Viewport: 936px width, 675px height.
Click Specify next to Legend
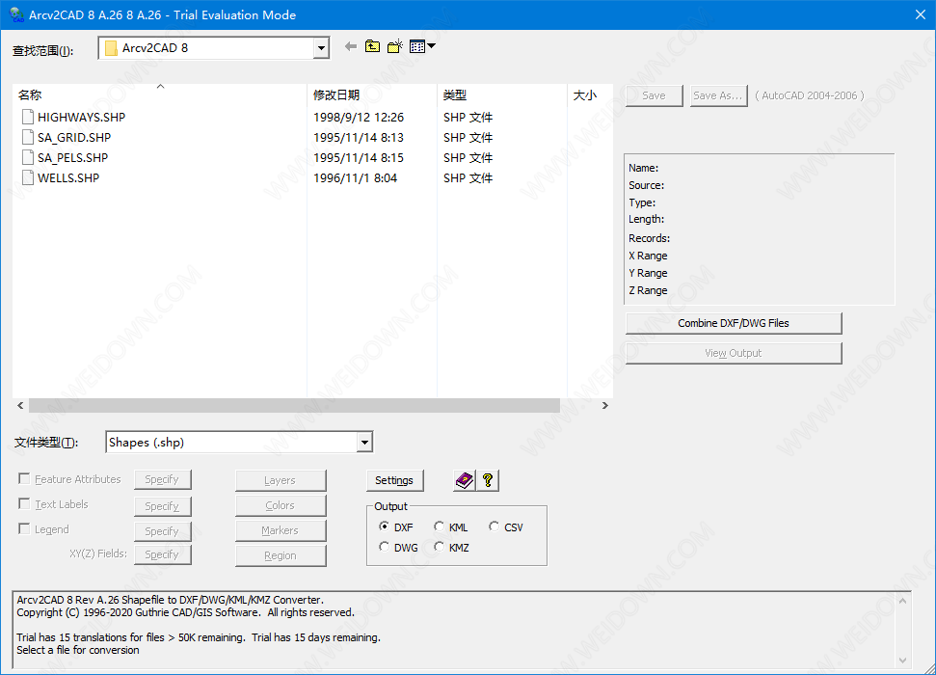[x=162, y=531]
